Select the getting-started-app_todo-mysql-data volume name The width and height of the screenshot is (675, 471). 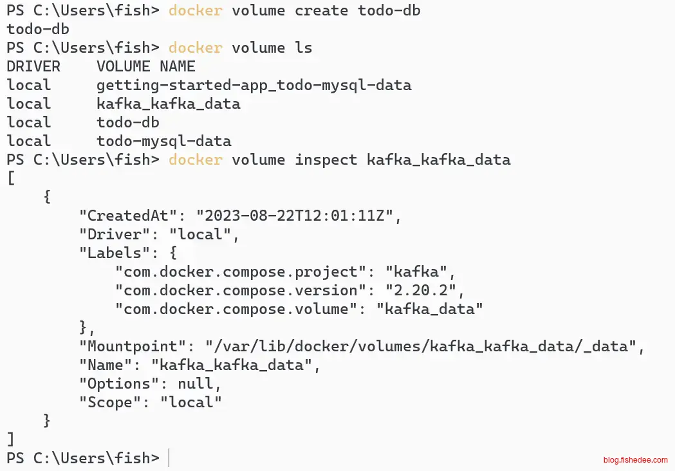254,85
